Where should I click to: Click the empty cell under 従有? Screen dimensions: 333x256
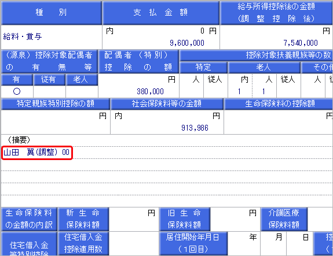point(49,91)
